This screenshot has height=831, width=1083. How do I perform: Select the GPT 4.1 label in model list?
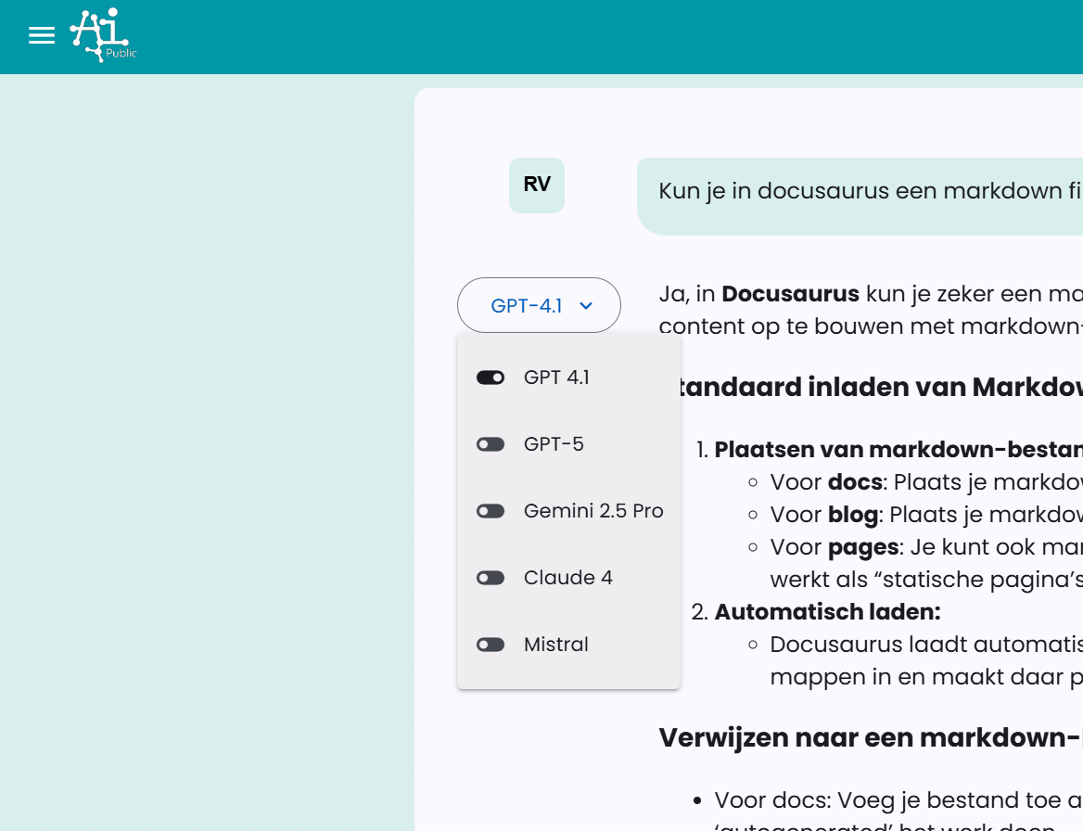(x=556, y=377)
